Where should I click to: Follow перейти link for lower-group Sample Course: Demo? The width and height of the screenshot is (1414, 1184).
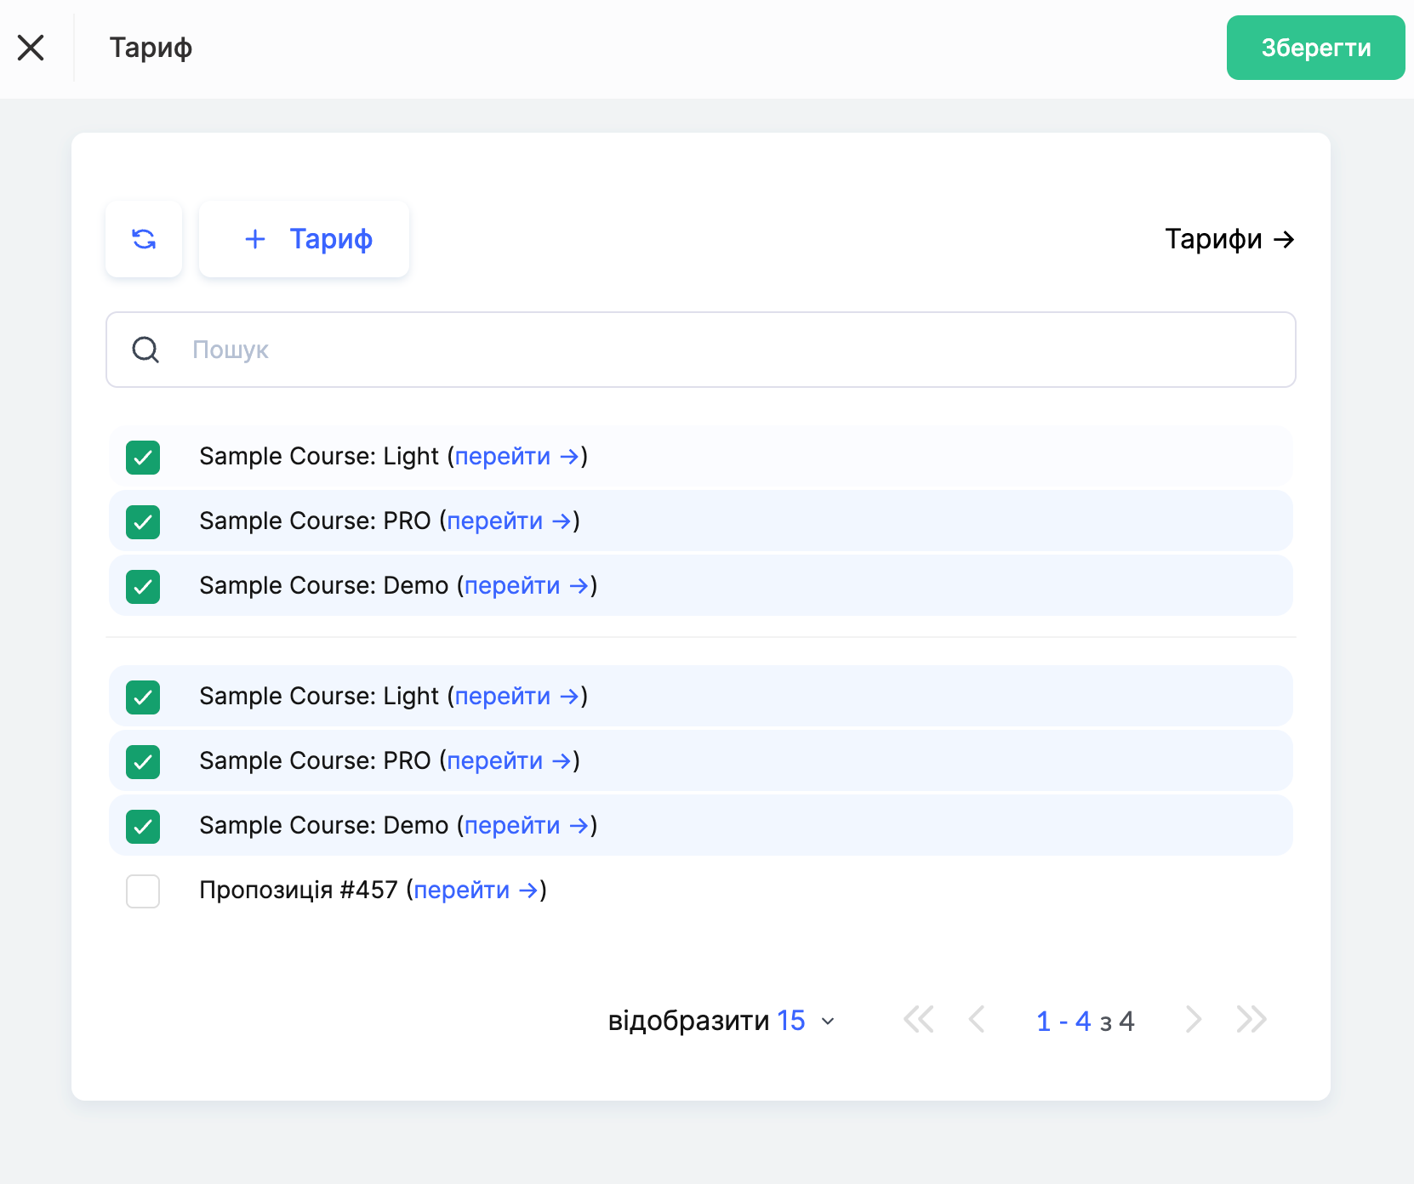coord(527,826)
